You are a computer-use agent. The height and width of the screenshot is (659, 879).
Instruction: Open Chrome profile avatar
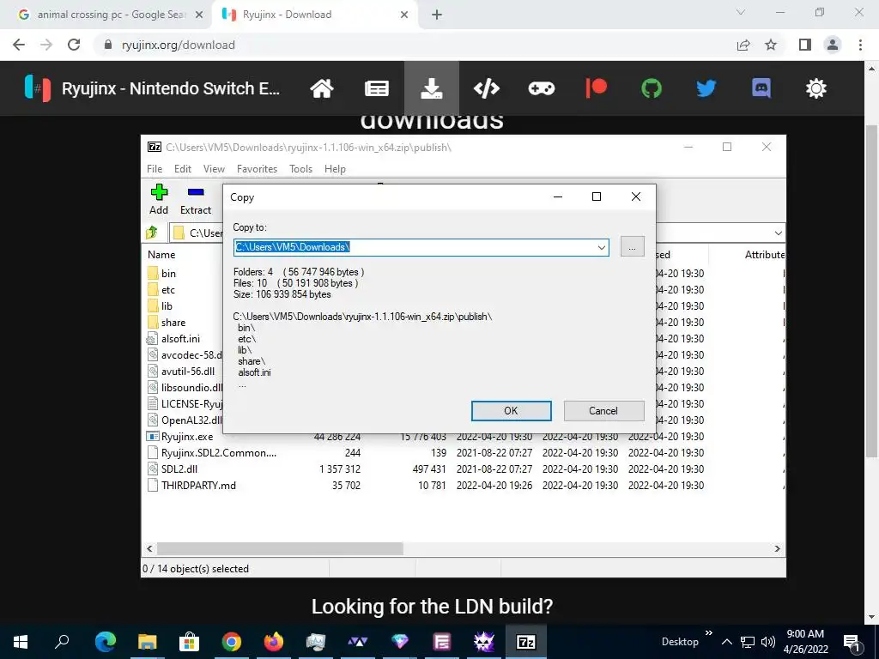(x=833, y=45)
